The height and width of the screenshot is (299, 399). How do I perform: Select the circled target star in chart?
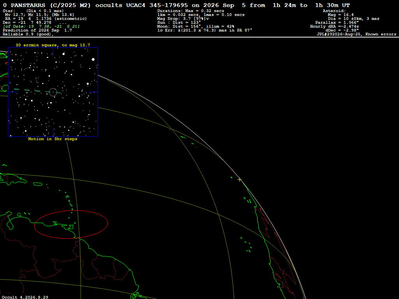(x=53, y=92)
